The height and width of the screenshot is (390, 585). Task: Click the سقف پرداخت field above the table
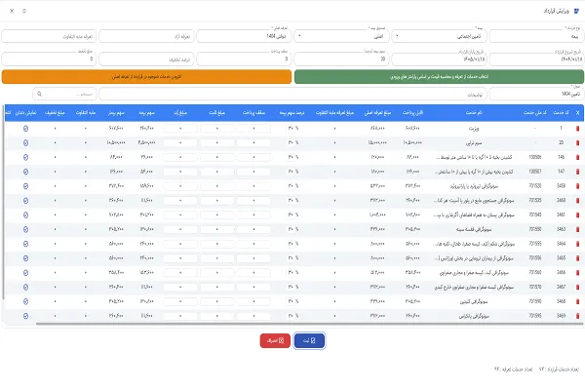click(x=244, y=58)
